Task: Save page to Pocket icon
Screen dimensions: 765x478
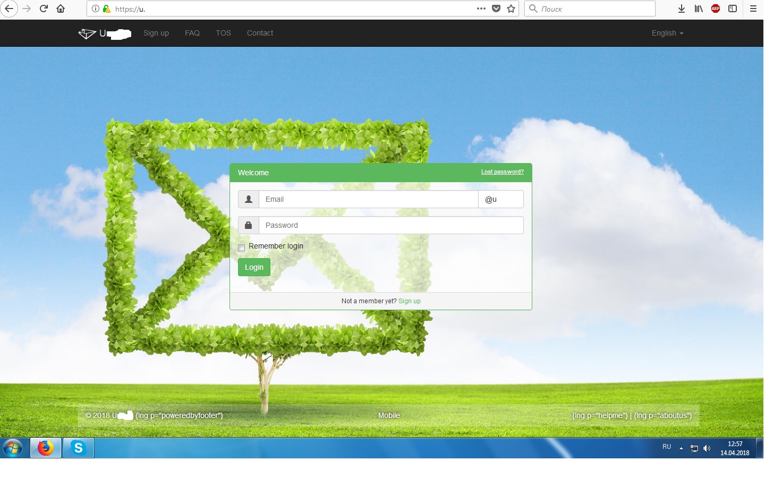Action: tap(496, 8)
